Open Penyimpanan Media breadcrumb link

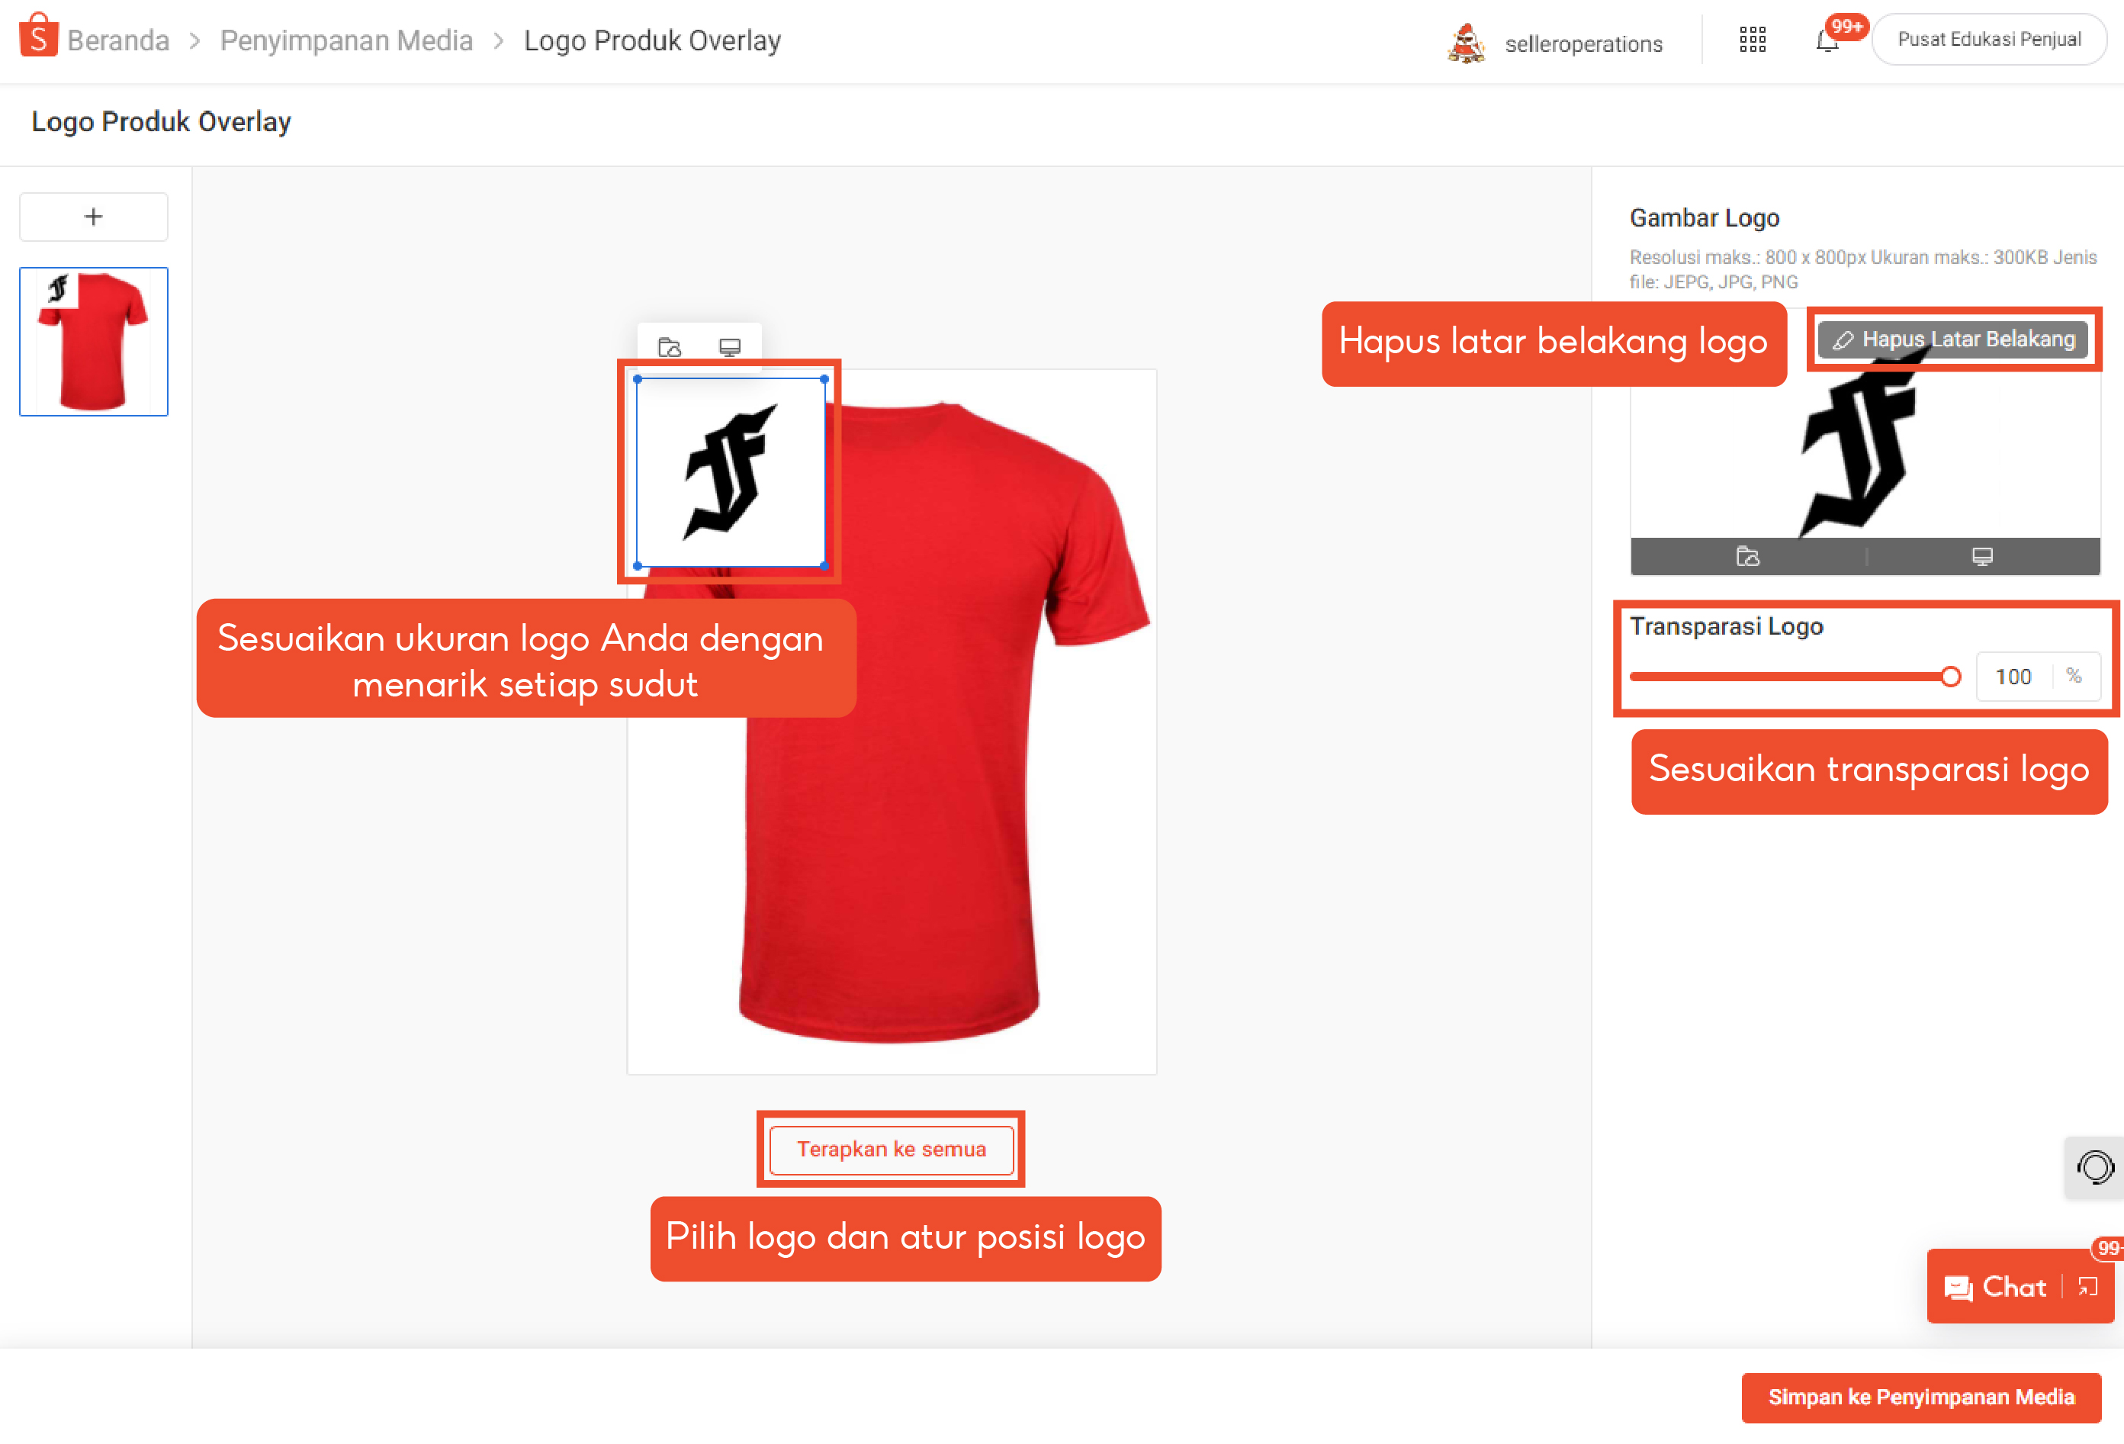click(345, 40)
